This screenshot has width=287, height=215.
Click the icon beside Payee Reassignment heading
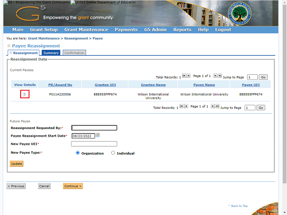point(9,46)
